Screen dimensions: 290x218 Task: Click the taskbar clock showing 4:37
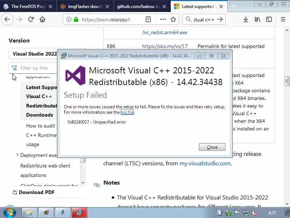272,213
